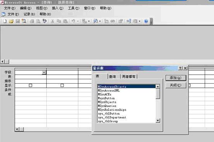Open the undo dropdown arrow in toolbar

[x=78, y=21]
